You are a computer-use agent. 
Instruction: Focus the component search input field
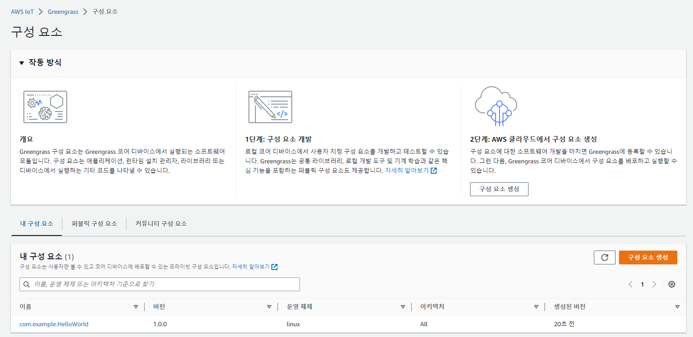coord(160,284)
